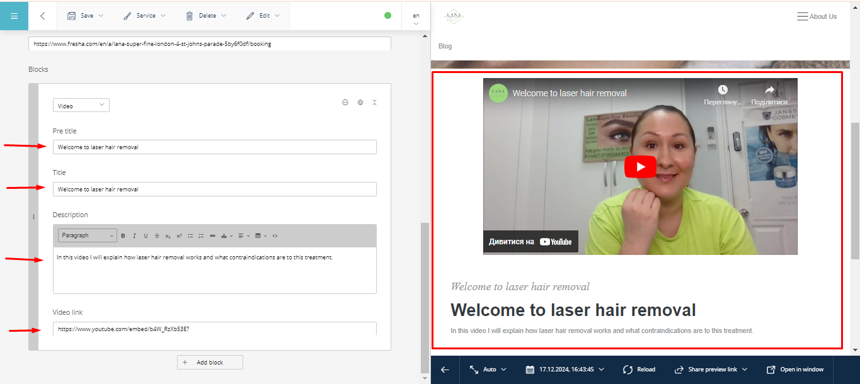Open the source code view icon
This screenshot has height=384, width=860.
click(x=275, y=236)
